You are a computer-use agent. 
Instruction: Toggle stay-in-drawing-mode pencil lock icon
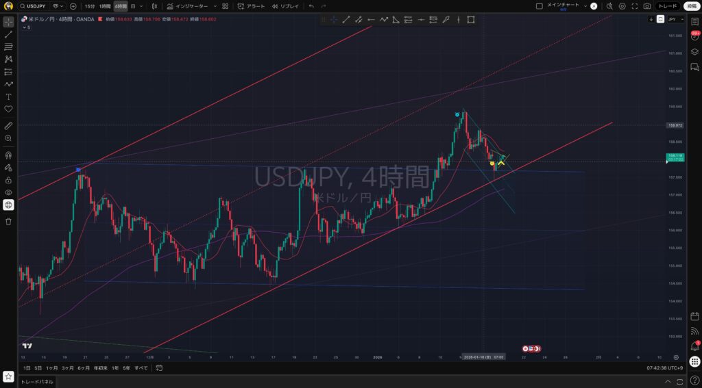[x=8, y=168]
